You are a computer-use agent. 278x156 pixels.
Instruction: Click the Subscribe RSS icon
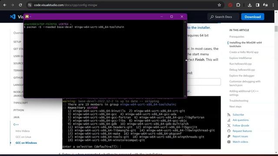pos(229,114)
